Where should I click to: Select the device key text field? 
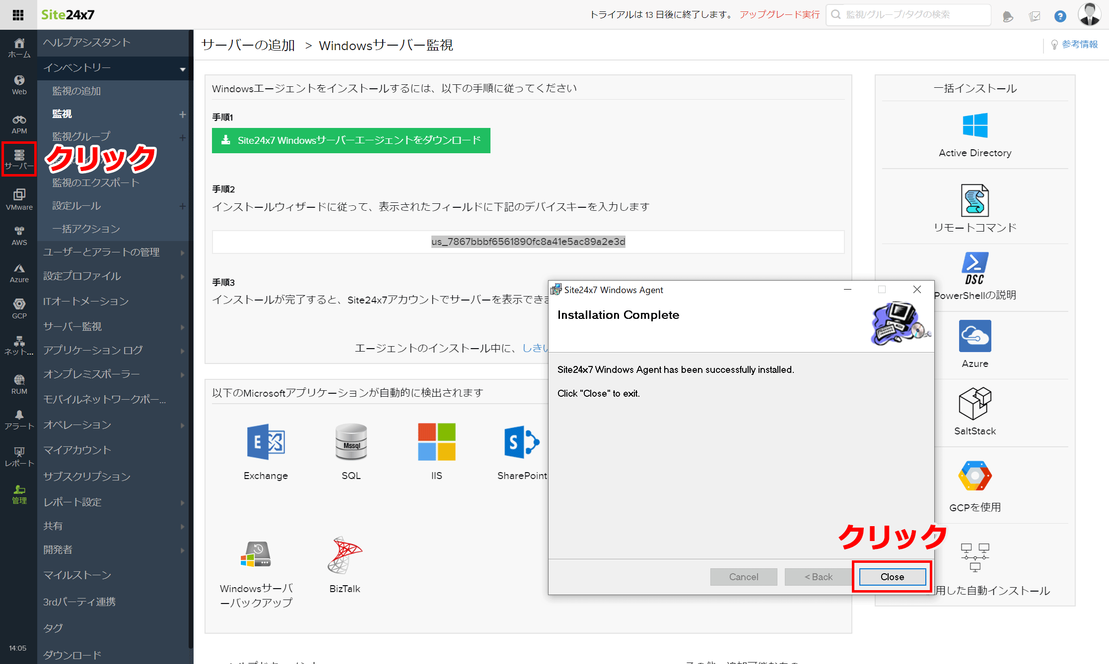click(528, 242)
